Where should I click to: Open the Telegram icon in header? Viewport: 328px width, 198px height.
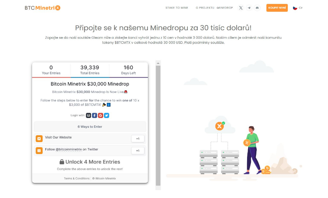tap(249, 8)
